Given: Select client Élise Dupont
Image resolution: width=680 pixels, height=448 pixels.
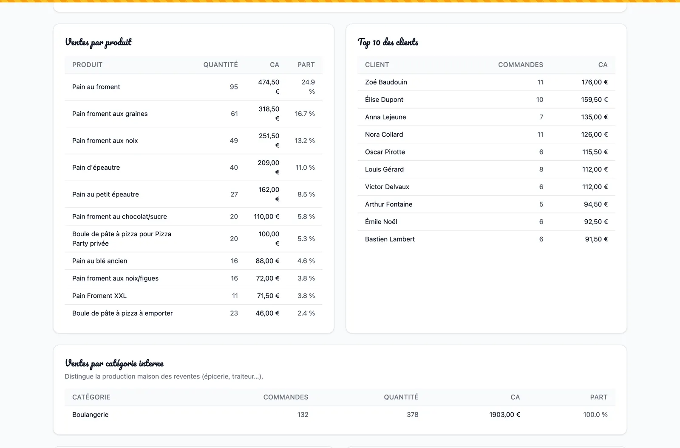Looking at the screenshot, I should coord(384,99).
